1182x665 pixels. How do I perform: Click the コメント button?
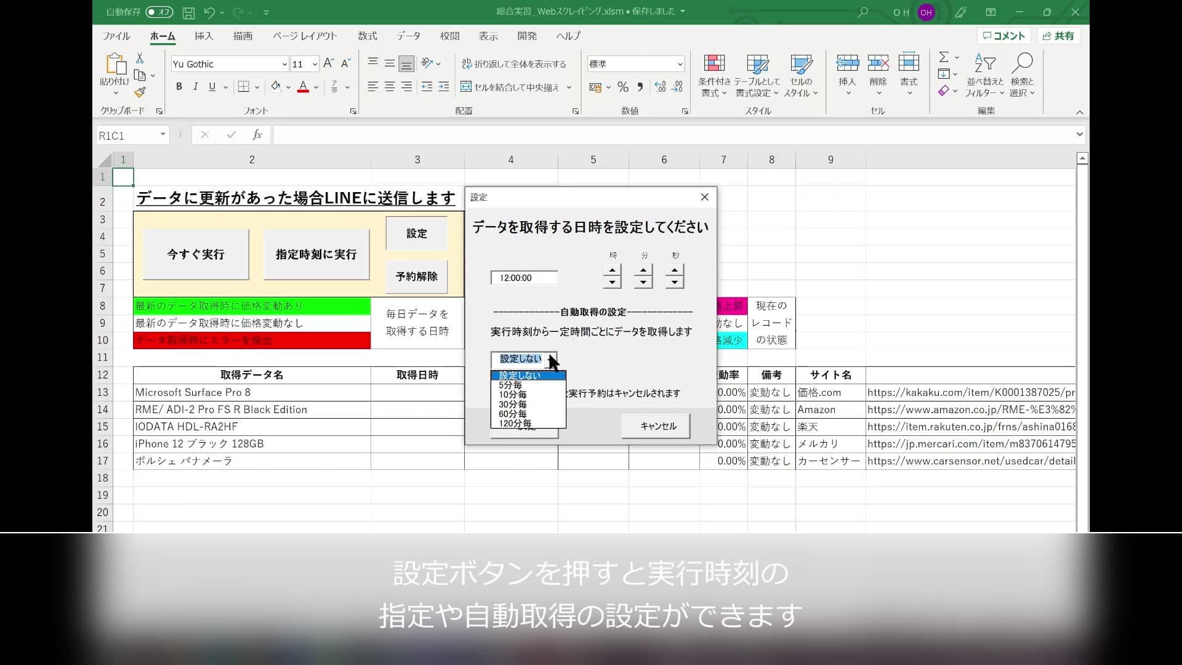[x=1004, y=36]
